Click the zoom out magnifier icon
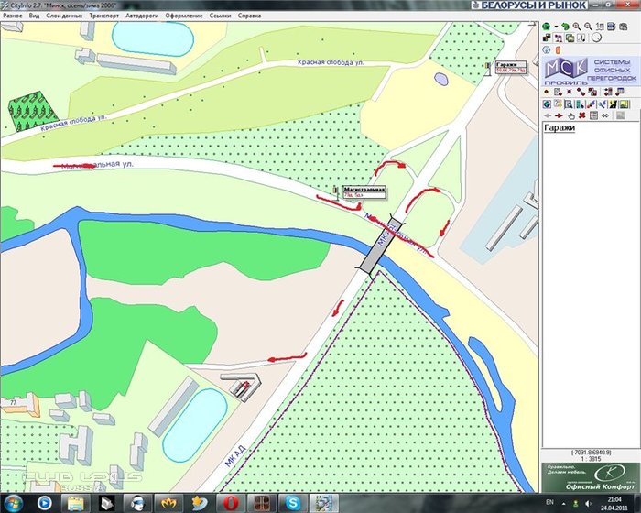 point(587,26)
